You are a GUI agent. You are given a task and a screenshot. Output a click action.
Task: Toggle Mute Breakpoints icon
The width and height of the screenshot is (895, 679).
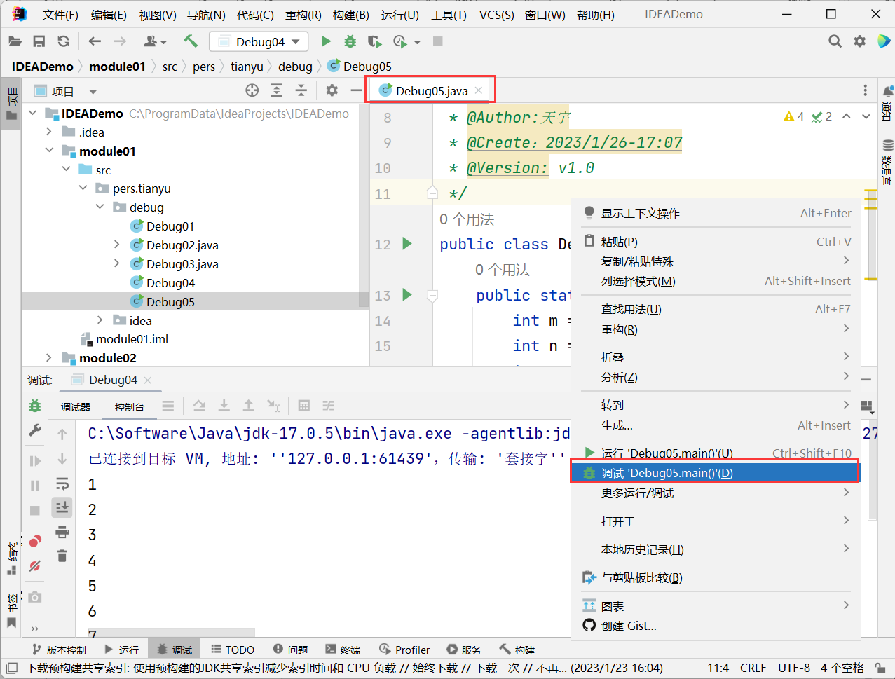pyautogui.click(x=35, y=565)
